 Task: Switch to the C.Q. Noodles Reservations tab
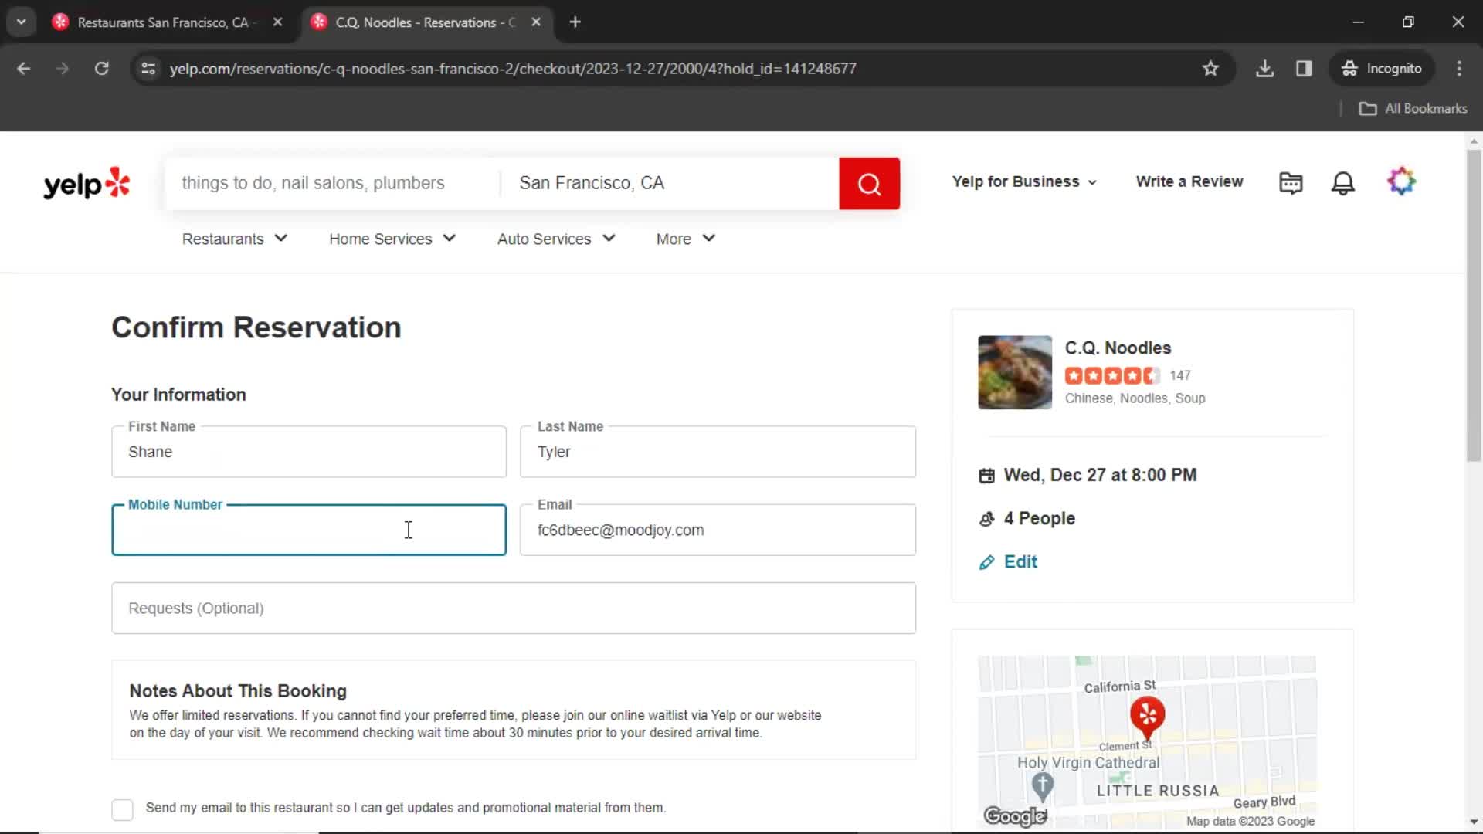tap(426, 22)
